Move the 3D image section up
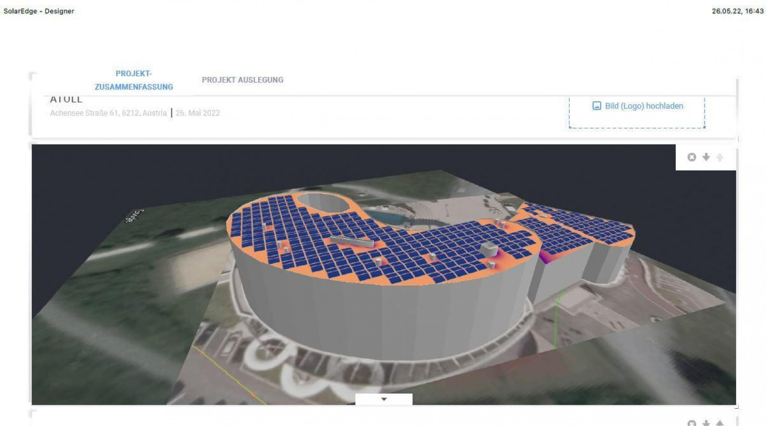Screen dimensions: 766x426 [x=720, y=157]
